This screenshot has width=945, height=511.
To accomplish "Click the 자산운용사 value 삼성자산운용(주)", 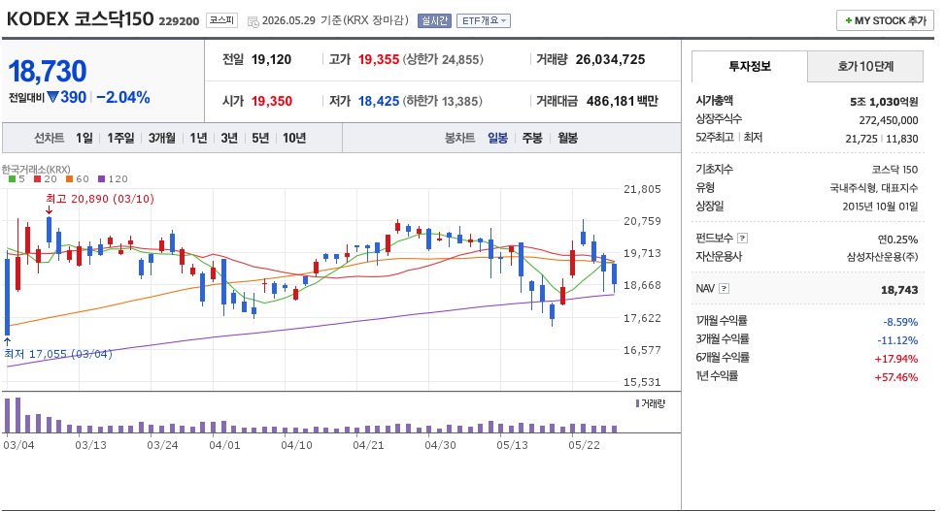I will pos(882,257).
